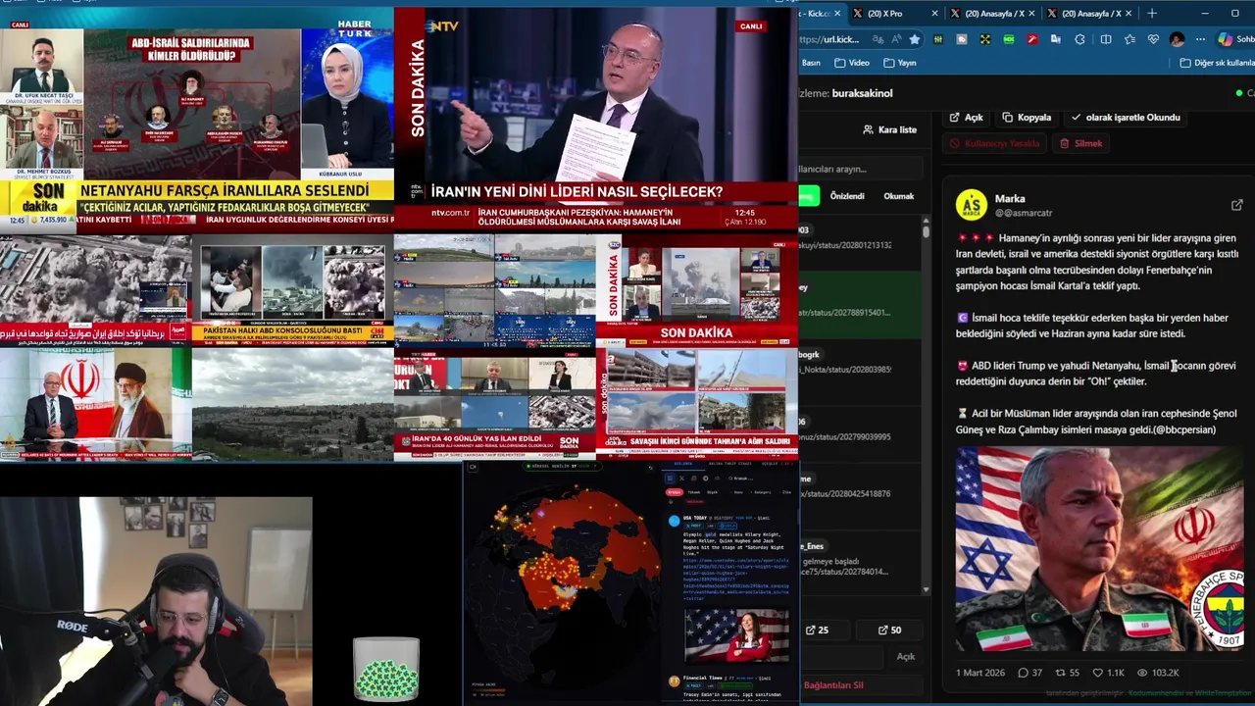Viewport: 1255px width, 706px height.
Task: Click olarak işaretle Okundu button
Action: [x=1125, y=118]
